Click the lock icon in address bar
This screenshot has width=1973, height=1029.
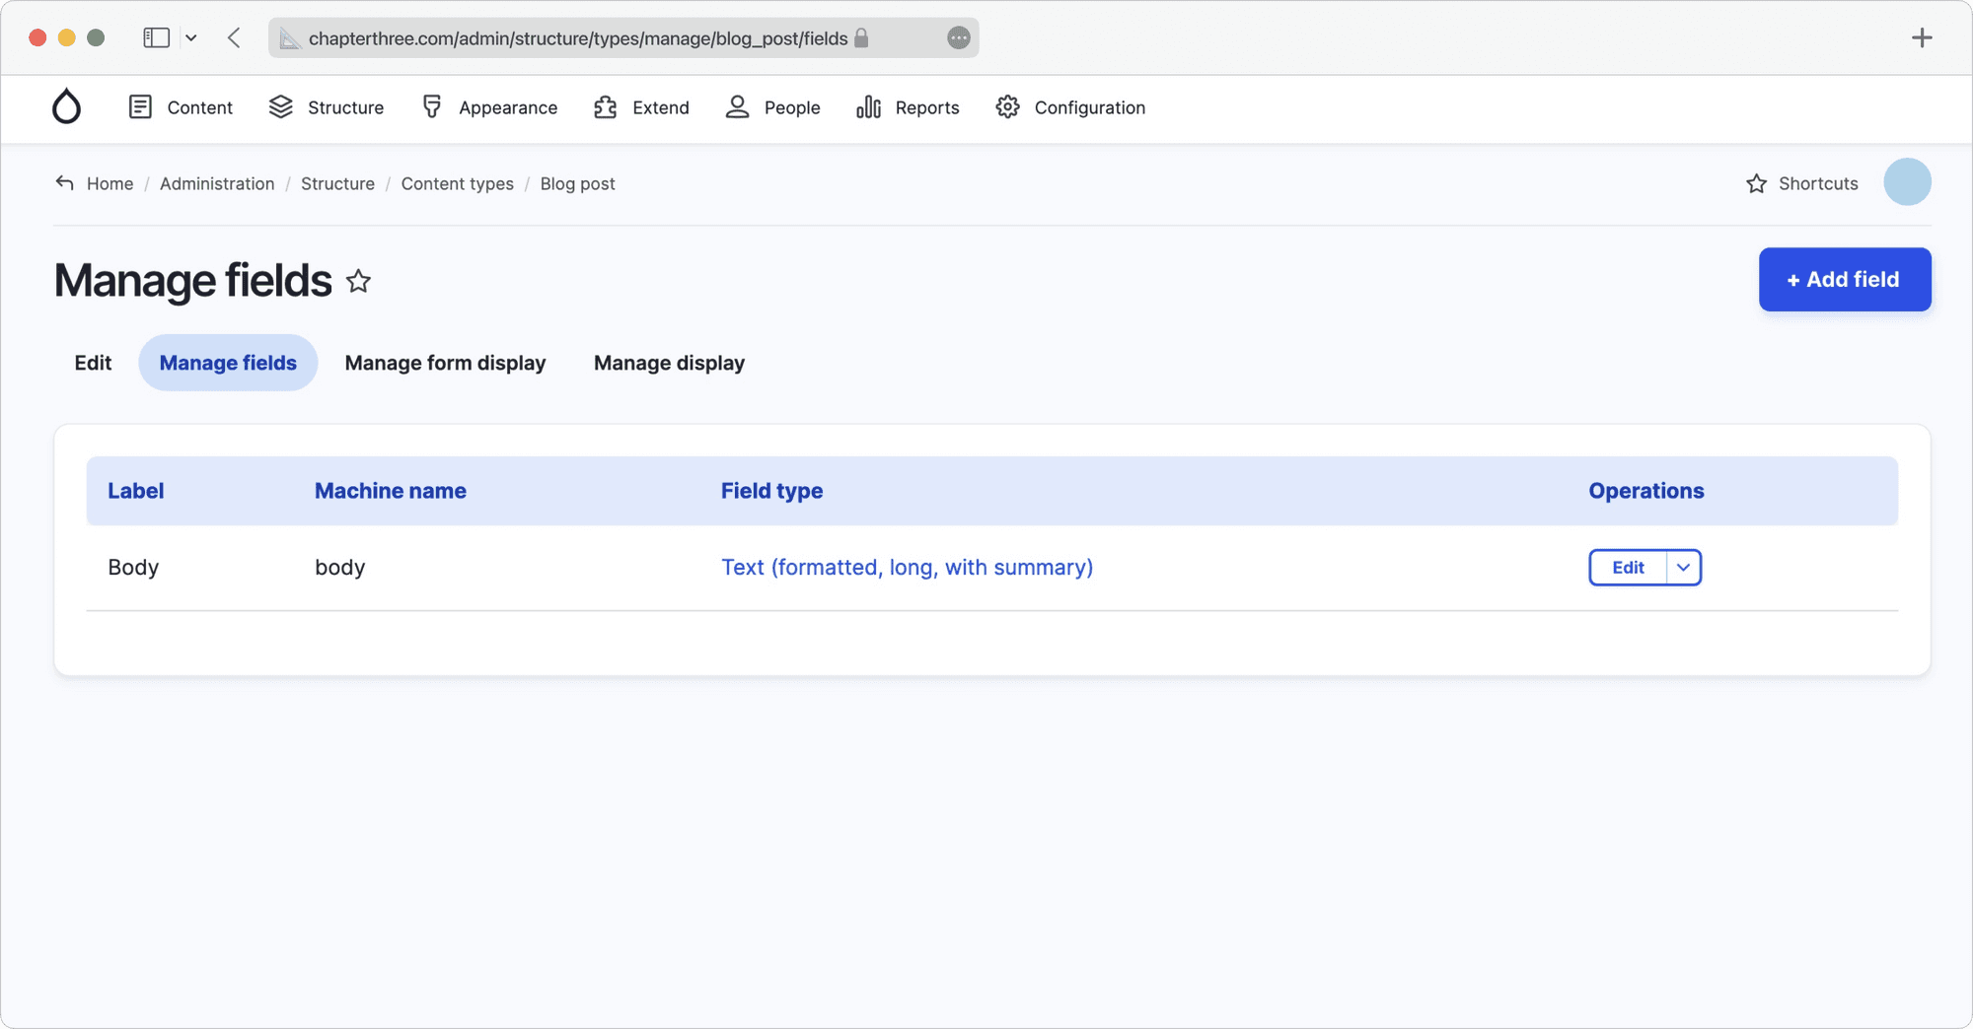[861, 37]
